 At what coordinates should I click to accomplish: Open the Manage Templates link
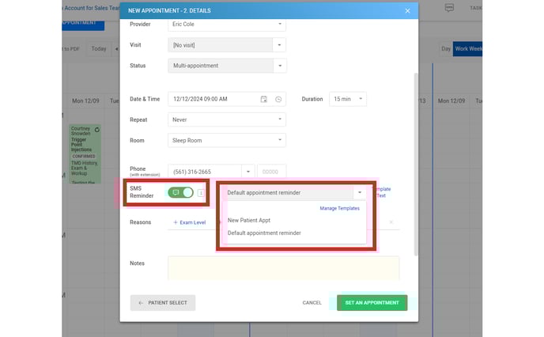339,208
